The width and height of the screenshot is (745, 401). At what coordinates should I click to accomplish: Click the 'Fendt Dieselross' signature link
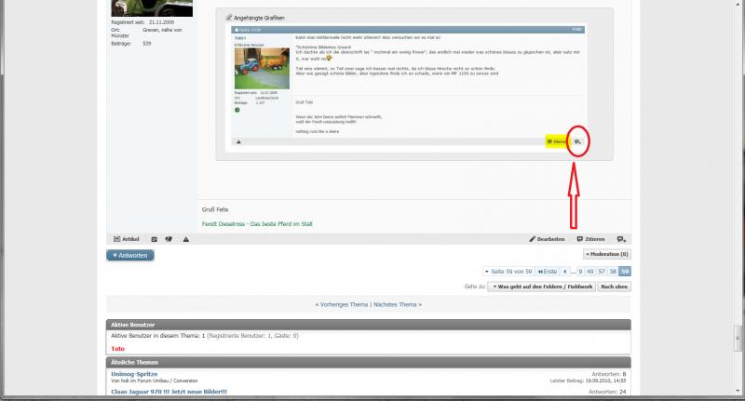pyautogui.click(x=258, y=224)
